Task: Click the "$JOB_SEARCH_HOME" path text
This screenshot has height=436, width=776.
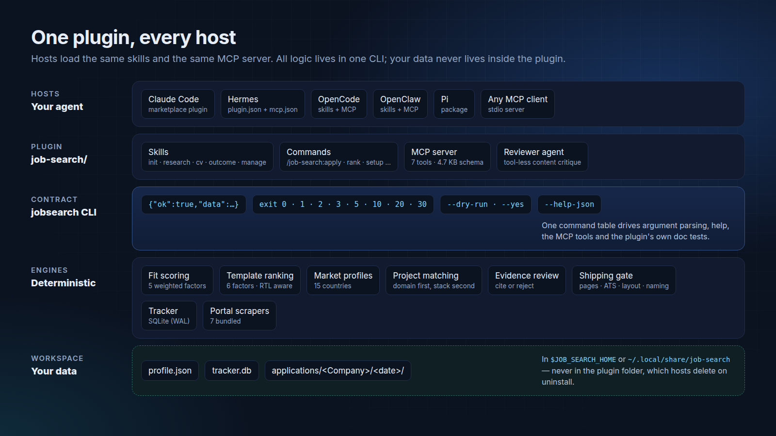Action: pos(583,359)
